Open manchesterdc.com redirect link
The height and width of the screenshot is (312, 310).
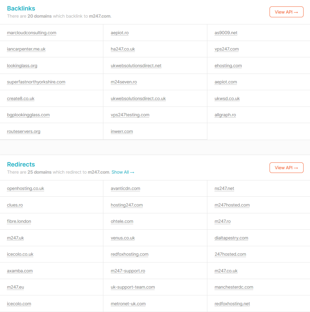click(234, 287)
